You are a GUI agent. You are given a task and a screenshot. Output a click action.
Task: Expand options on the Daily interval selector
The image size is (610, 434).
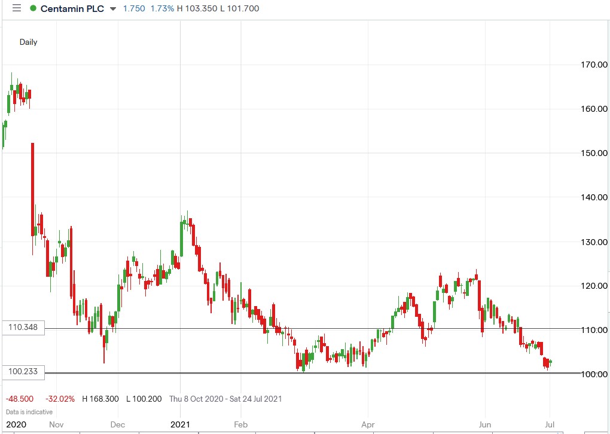coord(28,42)
